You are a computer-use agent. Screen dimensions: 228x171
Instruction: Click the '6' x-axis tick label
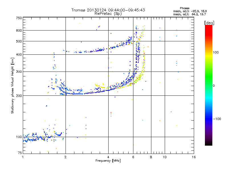tap(133, 157)
